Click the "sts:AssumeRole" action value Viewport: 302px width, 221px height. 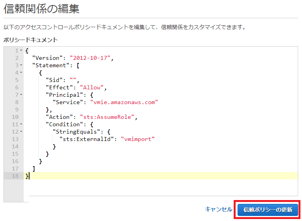click(x=107, y=117)
